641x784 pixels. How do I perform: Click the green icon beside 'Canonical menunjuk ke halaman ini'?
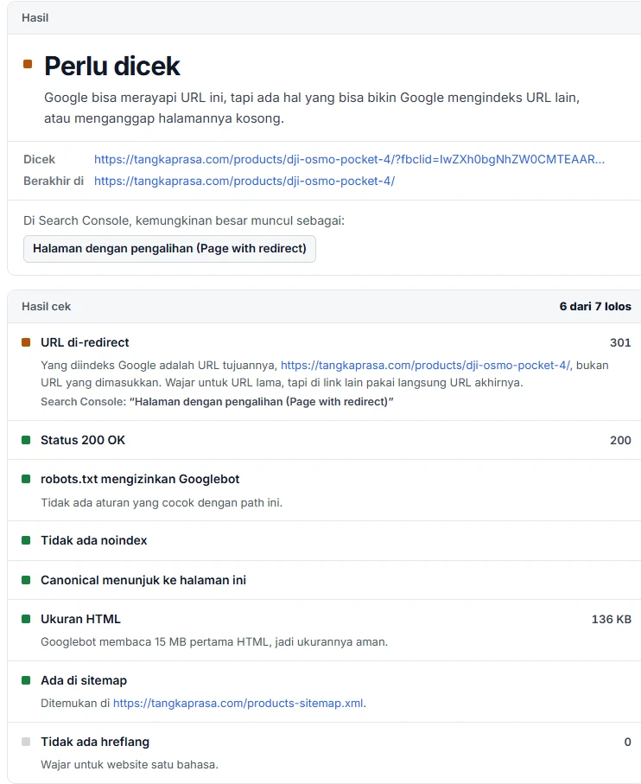pos(26,580)
